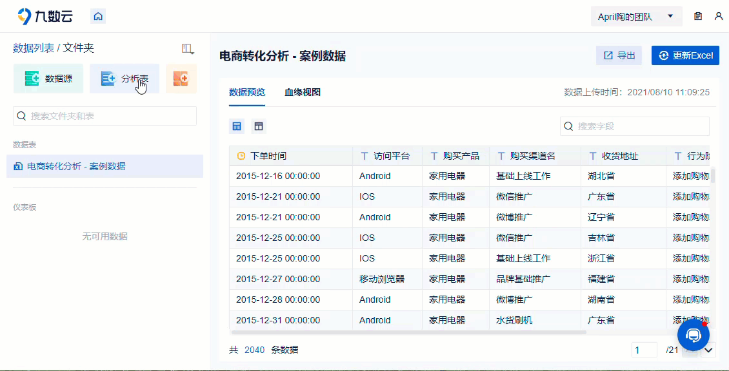Click the 更新Excel button
This screenshot has width=729, height=371.
685,55
